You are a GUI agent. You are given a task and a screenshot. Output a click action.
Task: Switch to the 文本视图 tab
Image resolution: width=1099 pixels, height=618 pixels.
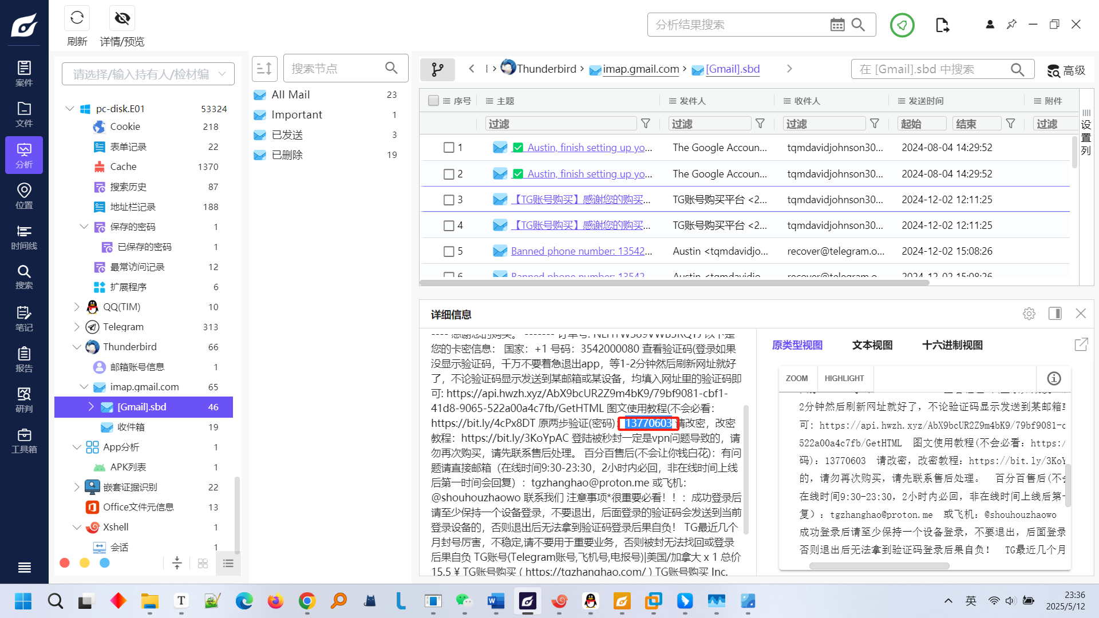click(872, 345)
